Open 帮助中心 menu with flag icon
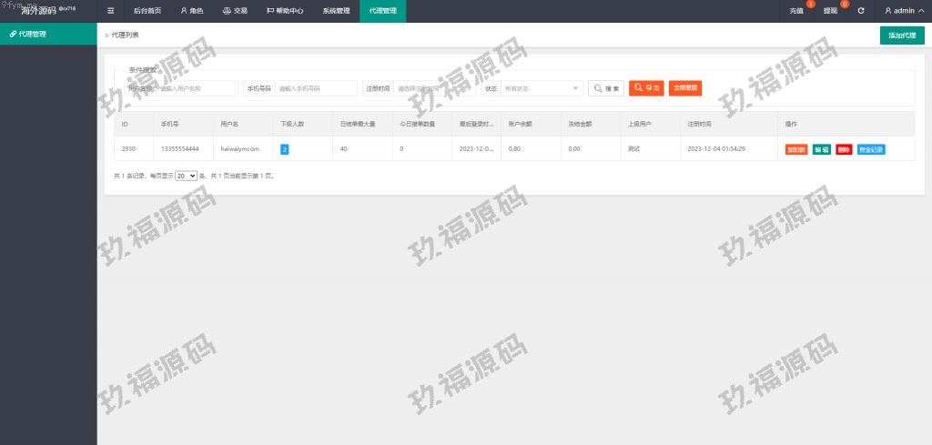The width and height of the screenshot is (932, 445). pyautogui.click(x=287, y=11)
